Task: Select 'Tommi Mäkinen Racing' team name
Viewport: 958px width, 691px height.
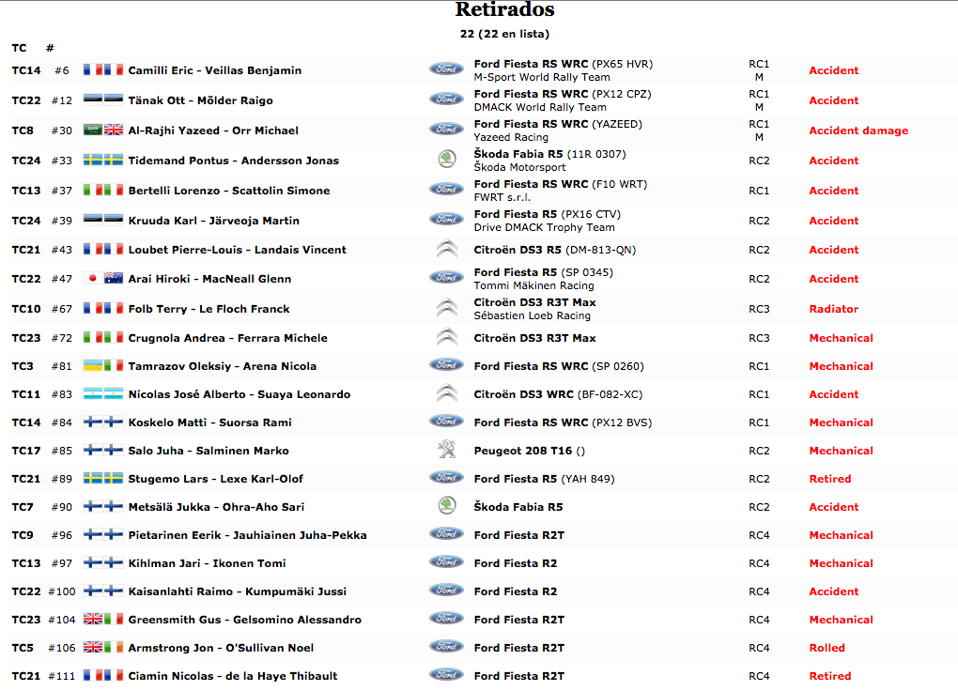Action: pyautogui.click(x=534, y=285)
